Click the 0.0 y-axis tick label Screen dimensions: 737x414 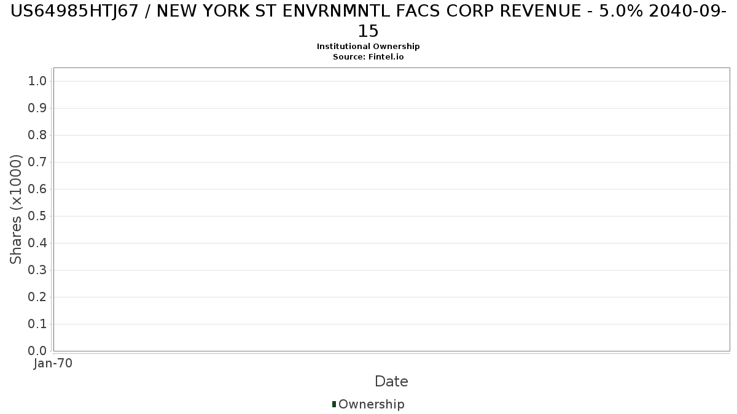pyautogui.click(x=37, y=351)
